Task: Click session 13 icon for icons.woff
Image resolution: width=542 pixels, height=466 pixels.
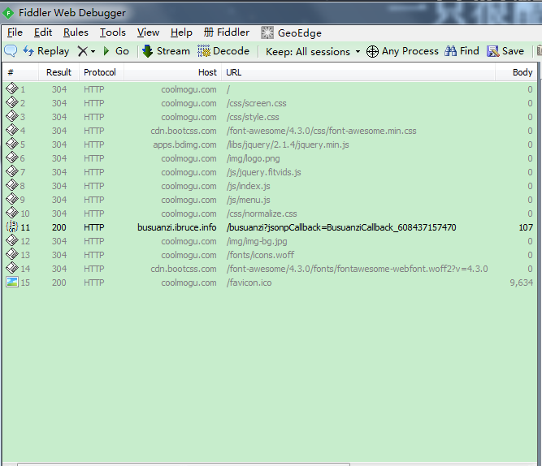Action: tap(11, 254)
